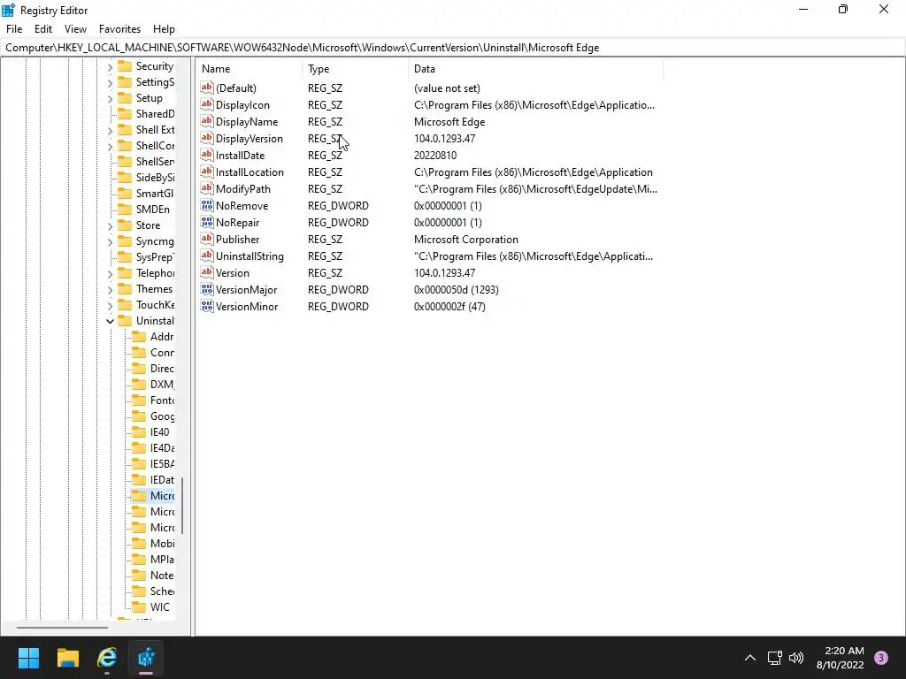Select the DisplayIcon string value icon
Image resolution: width=906 pixels, height=679 pixels.
(207, 104)
